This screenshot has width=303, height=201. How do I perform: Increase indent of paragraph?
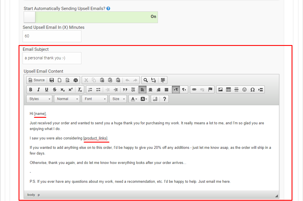point(116,90)
